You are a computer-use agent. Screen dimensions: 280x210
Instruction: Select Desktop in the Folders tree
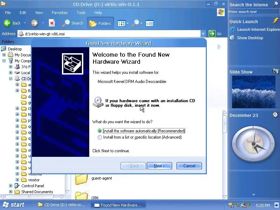[15, 49]
